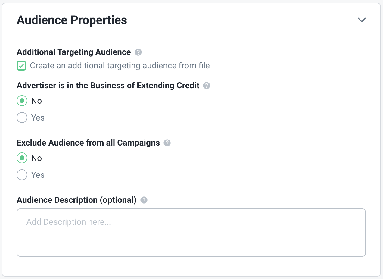
Task: Collapse the Audience Properties panel chevron
Action: [x=361, y=20]
